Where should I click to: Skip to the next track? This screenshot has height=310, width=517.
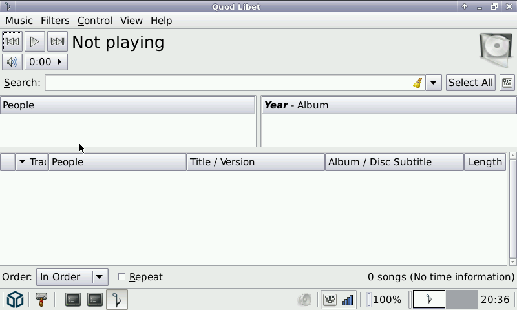point(58,42)
